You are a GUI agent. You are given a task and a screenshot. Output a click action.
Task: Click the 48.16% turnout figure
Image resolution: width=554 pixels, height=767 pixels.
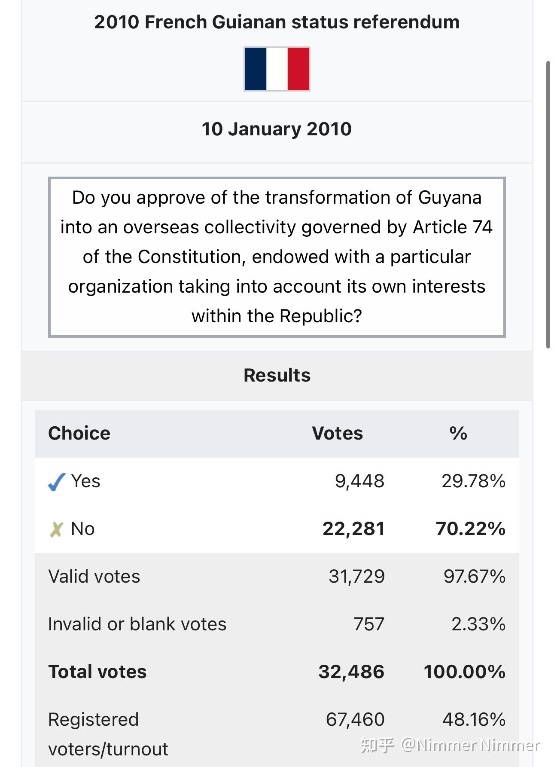[x=474, y=720]
